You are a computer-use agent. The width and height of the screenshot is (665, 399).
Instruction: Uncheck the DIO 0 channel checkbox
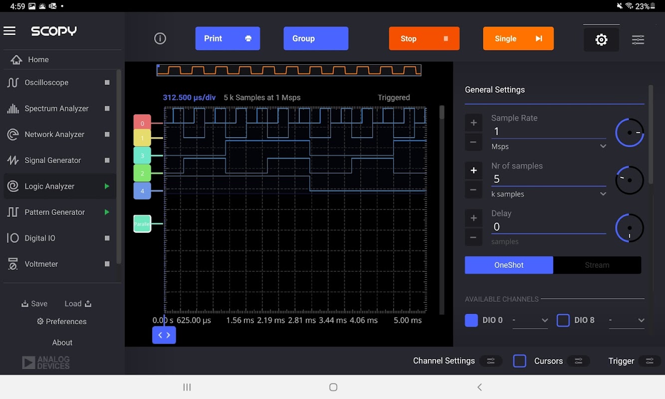coord(471,320)
